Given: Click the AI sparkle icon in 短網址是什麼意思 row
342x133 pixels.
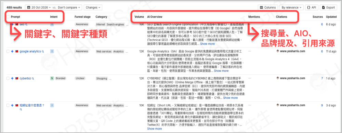Looking at the screenshot, I should [12, 105].
